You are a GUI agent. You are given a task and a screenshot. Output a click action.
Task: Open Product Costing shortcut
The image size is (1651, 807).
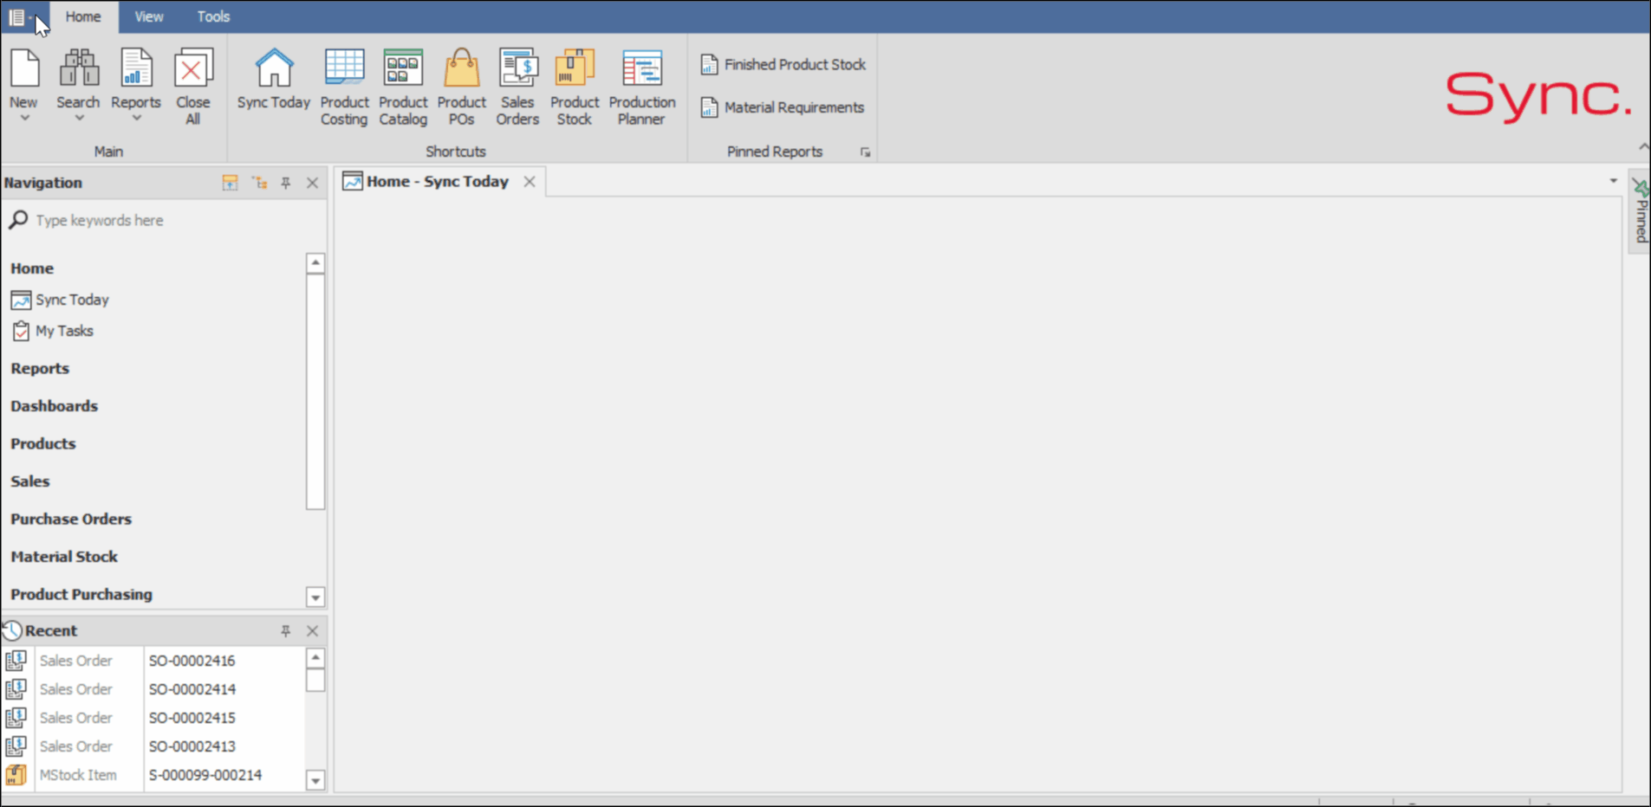coord(344,87)
